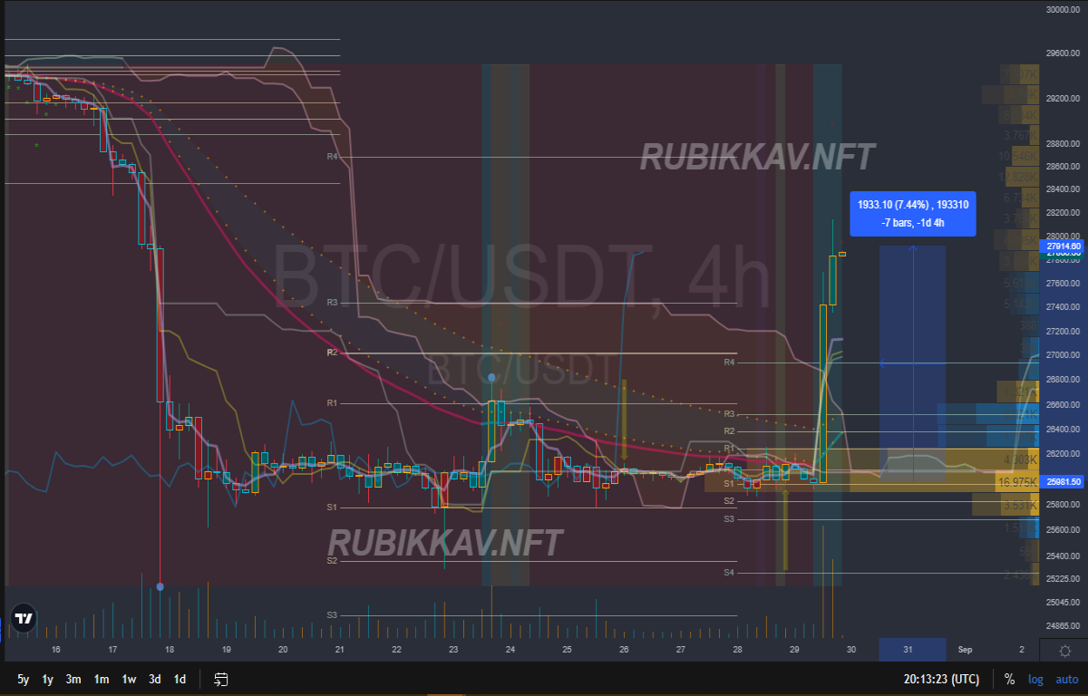Set range to 1d
The width and height of the screenshot is (1088, 696).
(x=180, y=679)
